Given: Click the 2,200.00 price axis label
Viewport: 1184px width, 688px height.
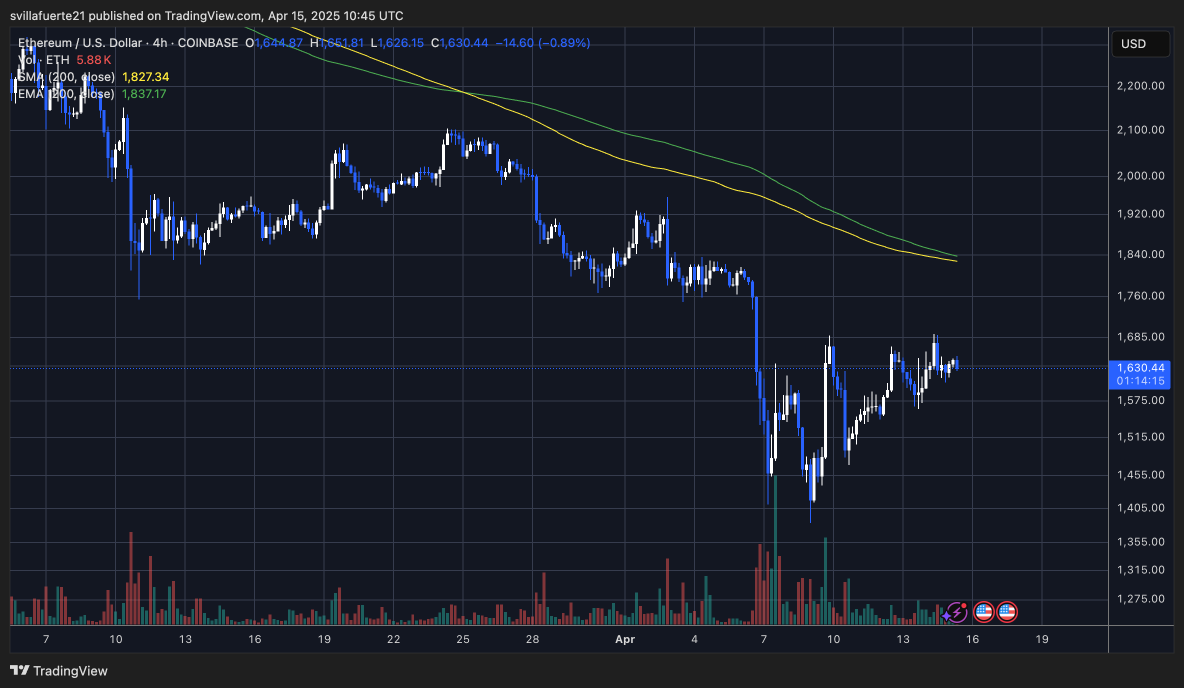Looking at the screenshot, I should point(1140,86).
